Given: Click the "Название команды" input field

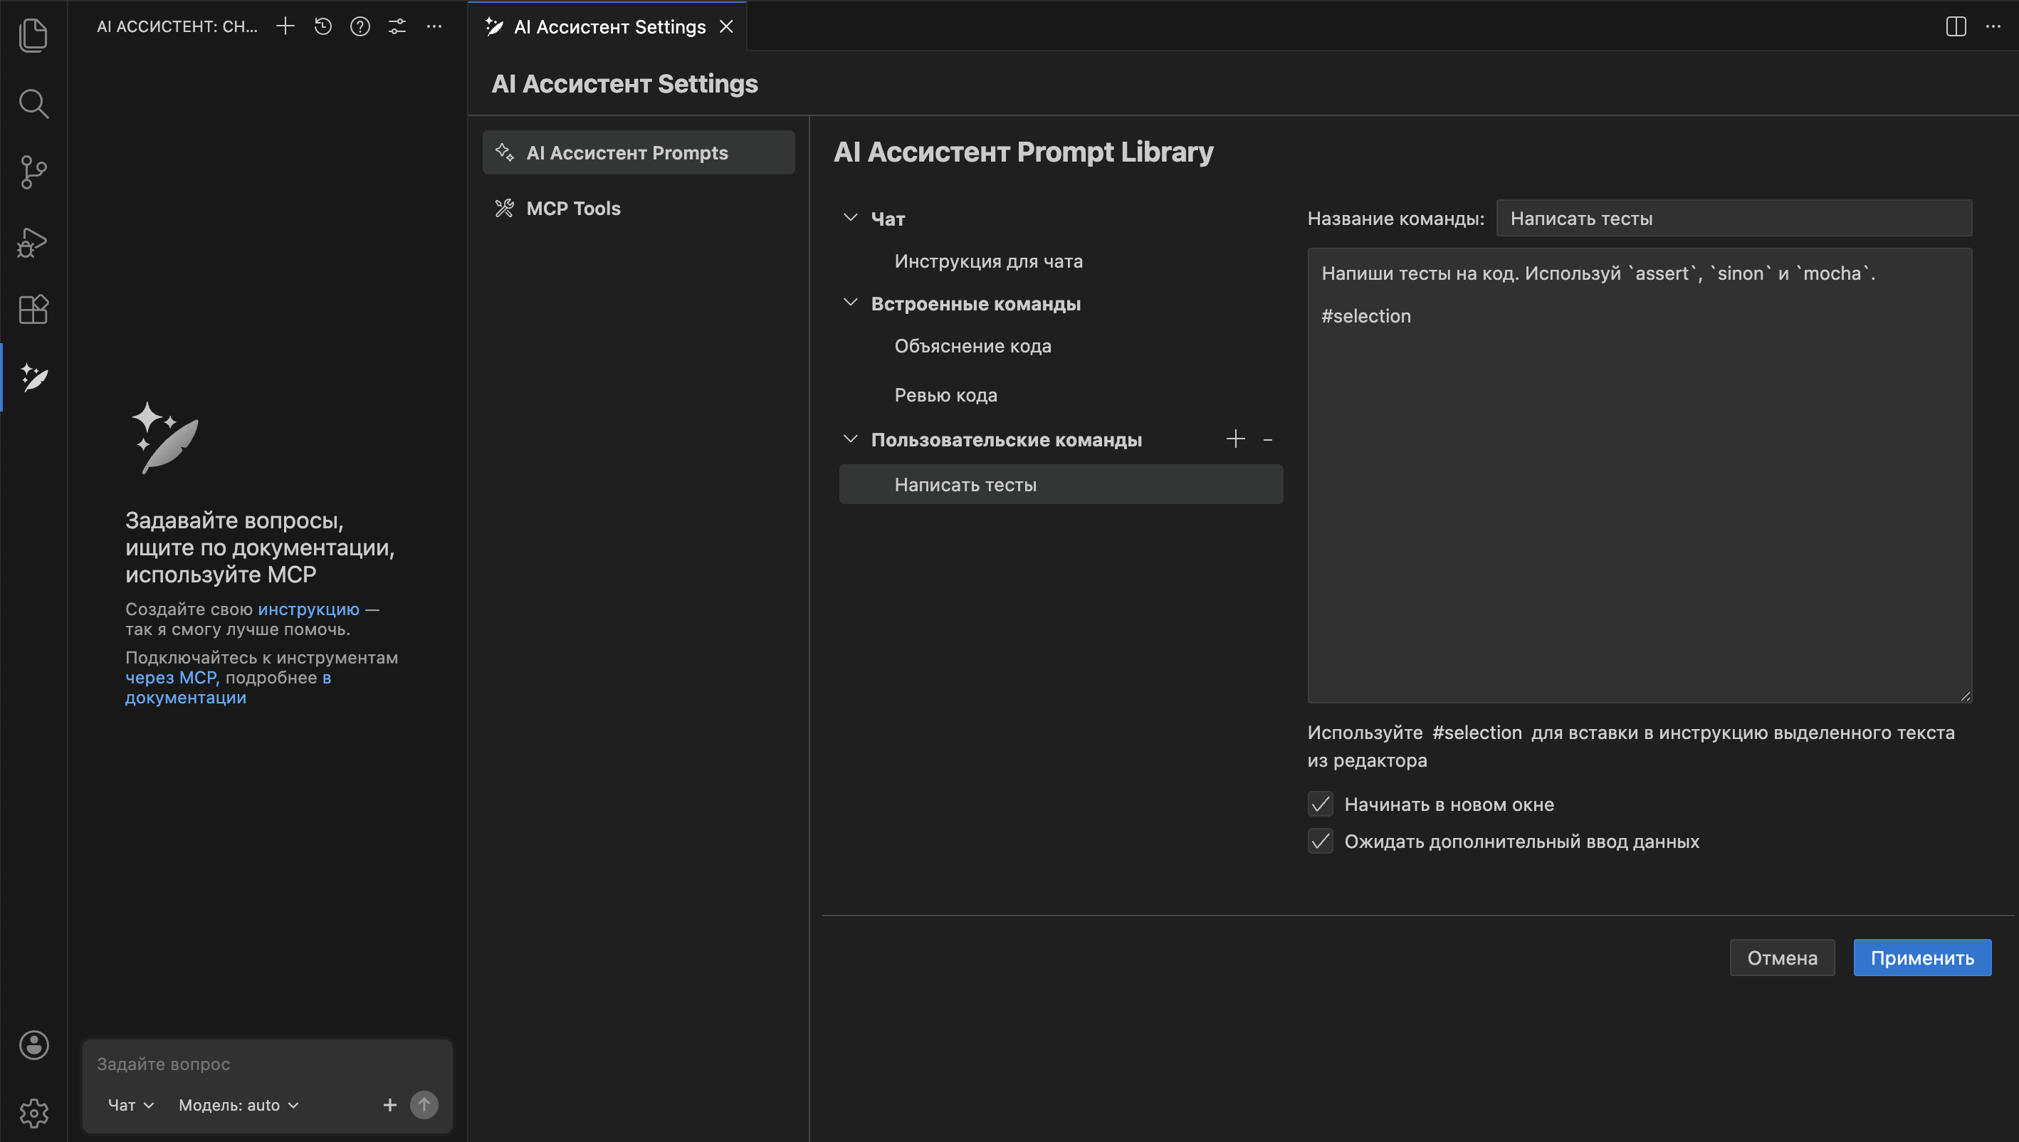Looking at the screenshot, I should (1734, 218).
